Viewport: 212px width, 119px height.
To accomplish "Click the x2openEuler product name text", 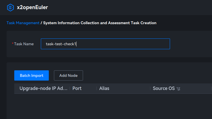I will point(32,7).
